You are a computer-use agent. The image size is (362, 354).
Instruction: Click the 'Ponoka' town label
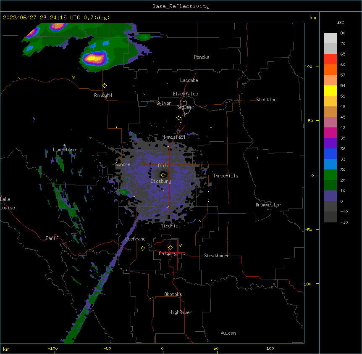click(x=202, y=57)
